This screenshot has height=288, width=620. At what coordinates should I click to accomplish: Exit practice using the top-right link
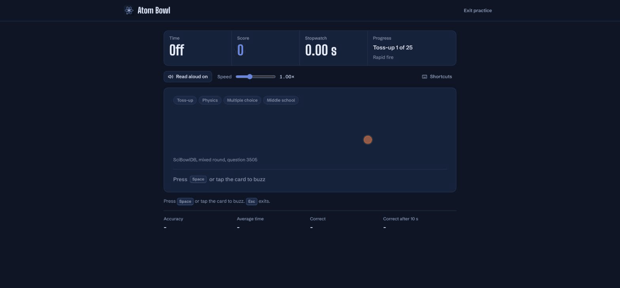[478, 11]
